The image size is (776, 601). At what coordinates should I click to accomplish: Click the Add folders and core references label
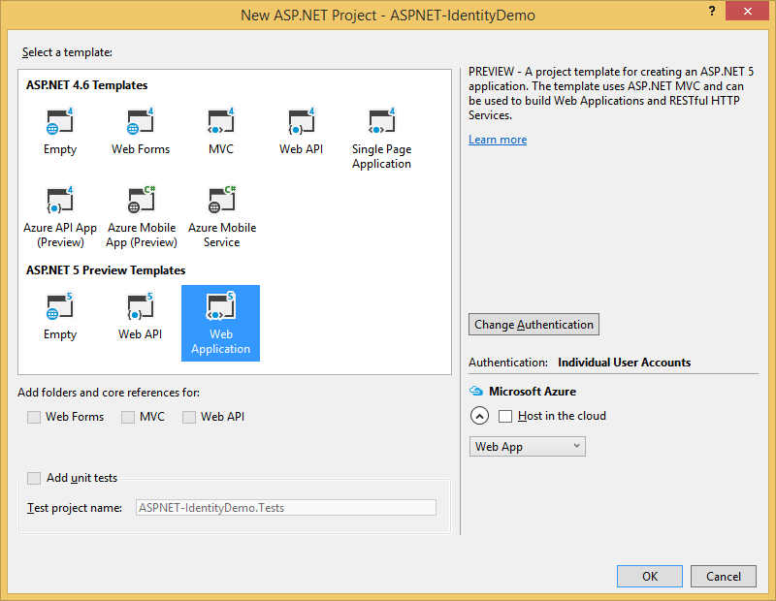109,393
